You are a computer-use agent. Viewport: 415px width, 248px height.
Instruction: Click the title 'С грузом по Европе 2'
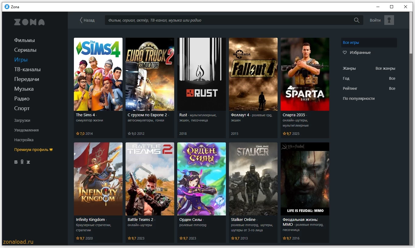[x=147, y=115]
